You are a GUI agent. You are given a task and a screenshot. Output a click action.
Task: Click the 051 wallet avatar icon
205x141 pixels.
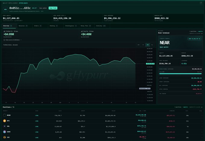click(5, 9)
